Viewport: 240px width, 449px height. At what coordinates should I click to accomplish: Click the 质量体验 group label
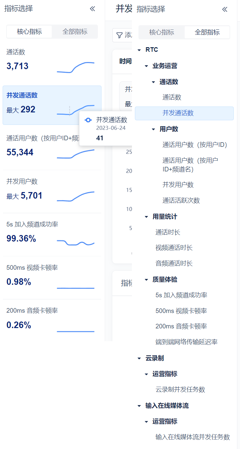click(165, 280)
